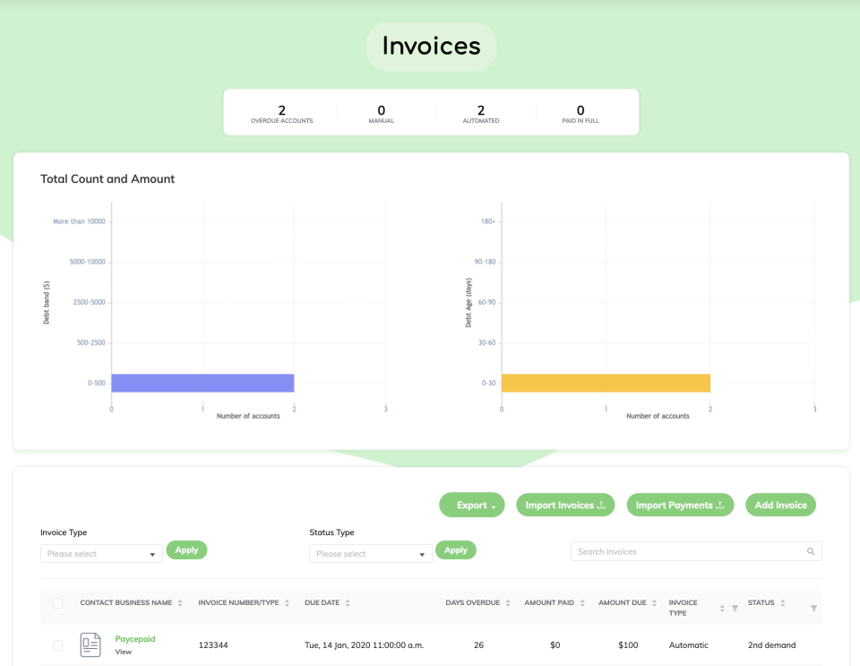The height and width of the screenshot is (666, 860).
Task: Click the purple 0-500 debt band bar
Action: [203, 383]
